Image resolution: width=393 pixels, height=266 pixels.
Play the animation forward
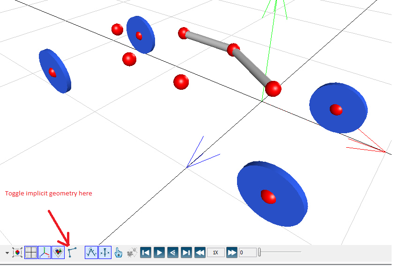(x=159, y=253)
